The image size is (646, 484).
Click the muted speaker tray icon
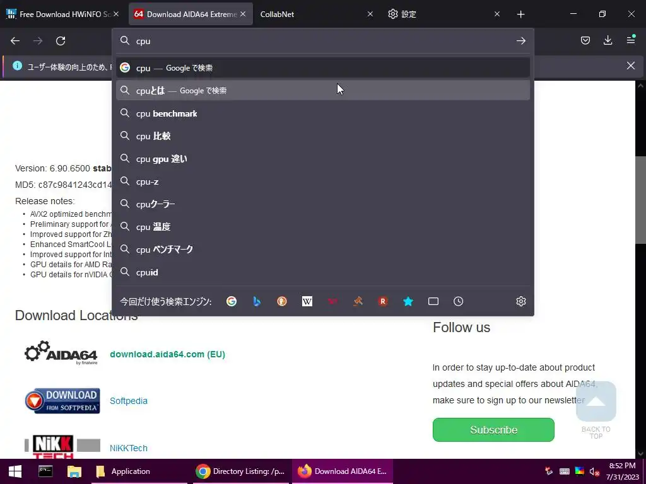594,471
